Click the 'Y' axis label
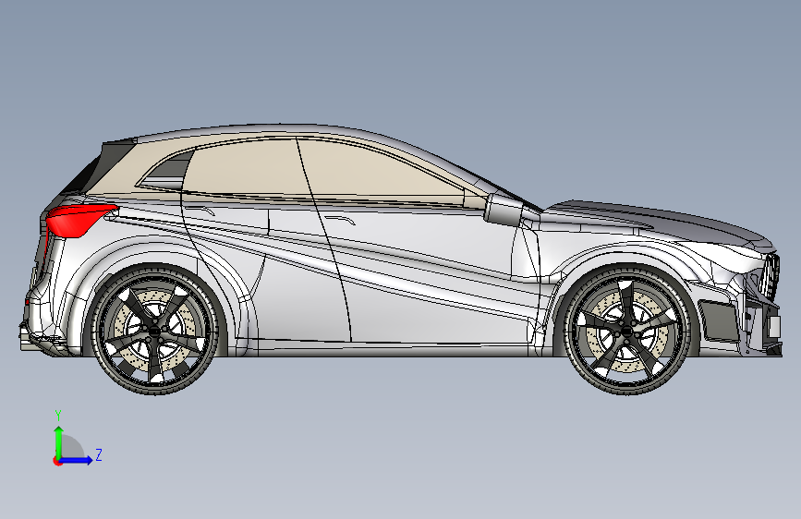The image size is (801, 519). tap(58, 416)
